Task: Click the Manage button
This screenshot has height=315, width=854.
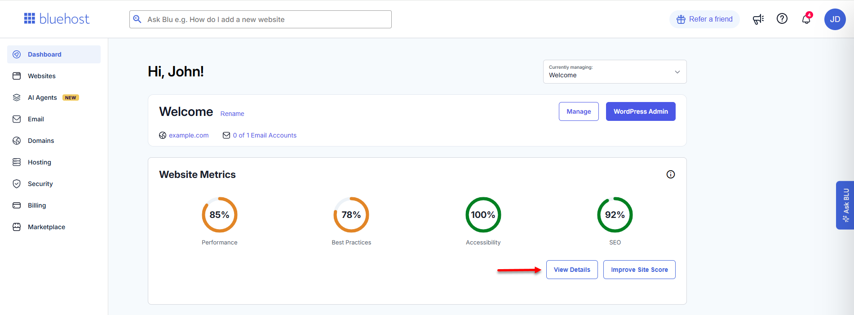Action: 579,111
